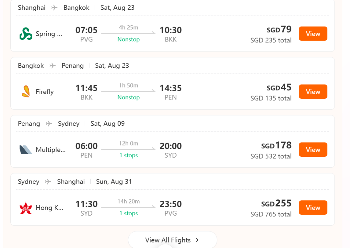Click the Hong Kong Airlines red logo
The width and height of the screenshot is (350, 248).
pos(26,208)
